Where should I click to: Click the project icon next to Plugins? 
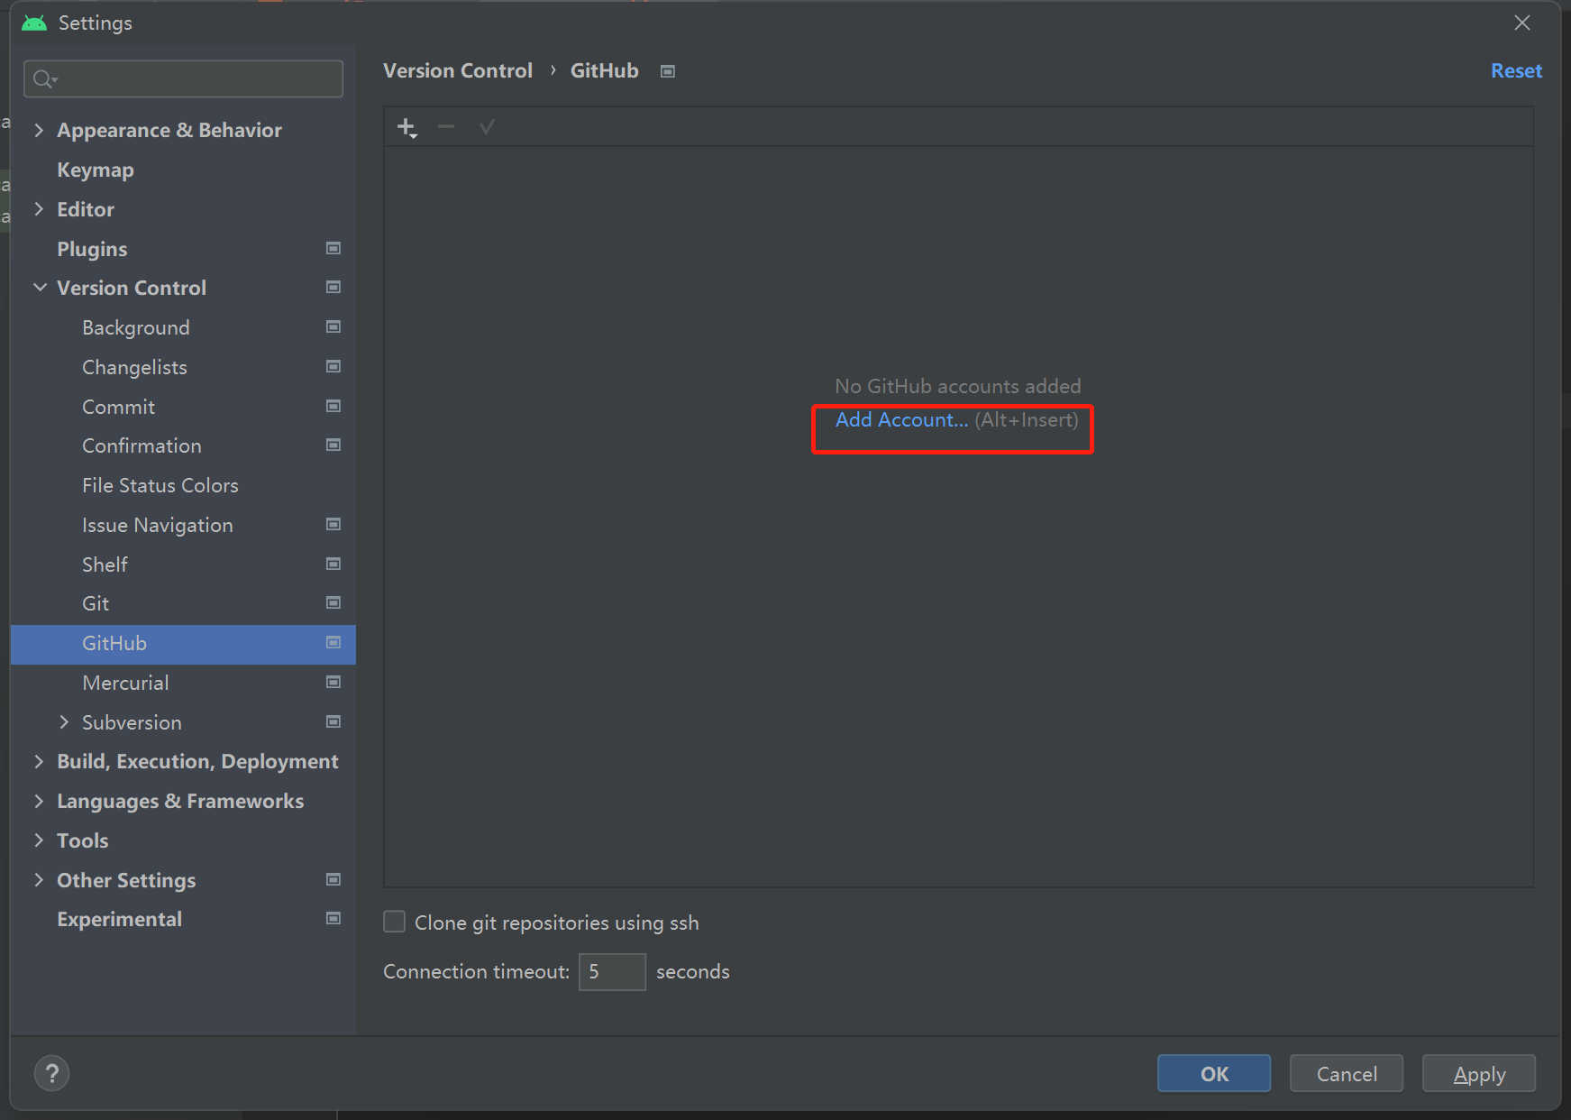(333, 248)
